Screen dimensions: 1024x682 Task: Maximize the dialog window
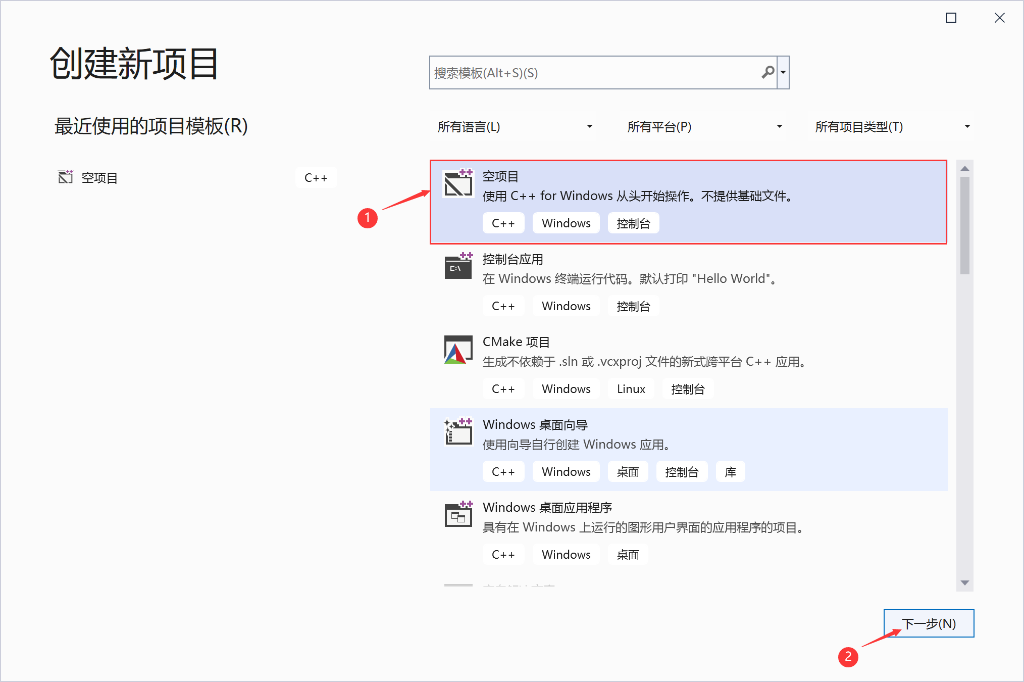951,18
